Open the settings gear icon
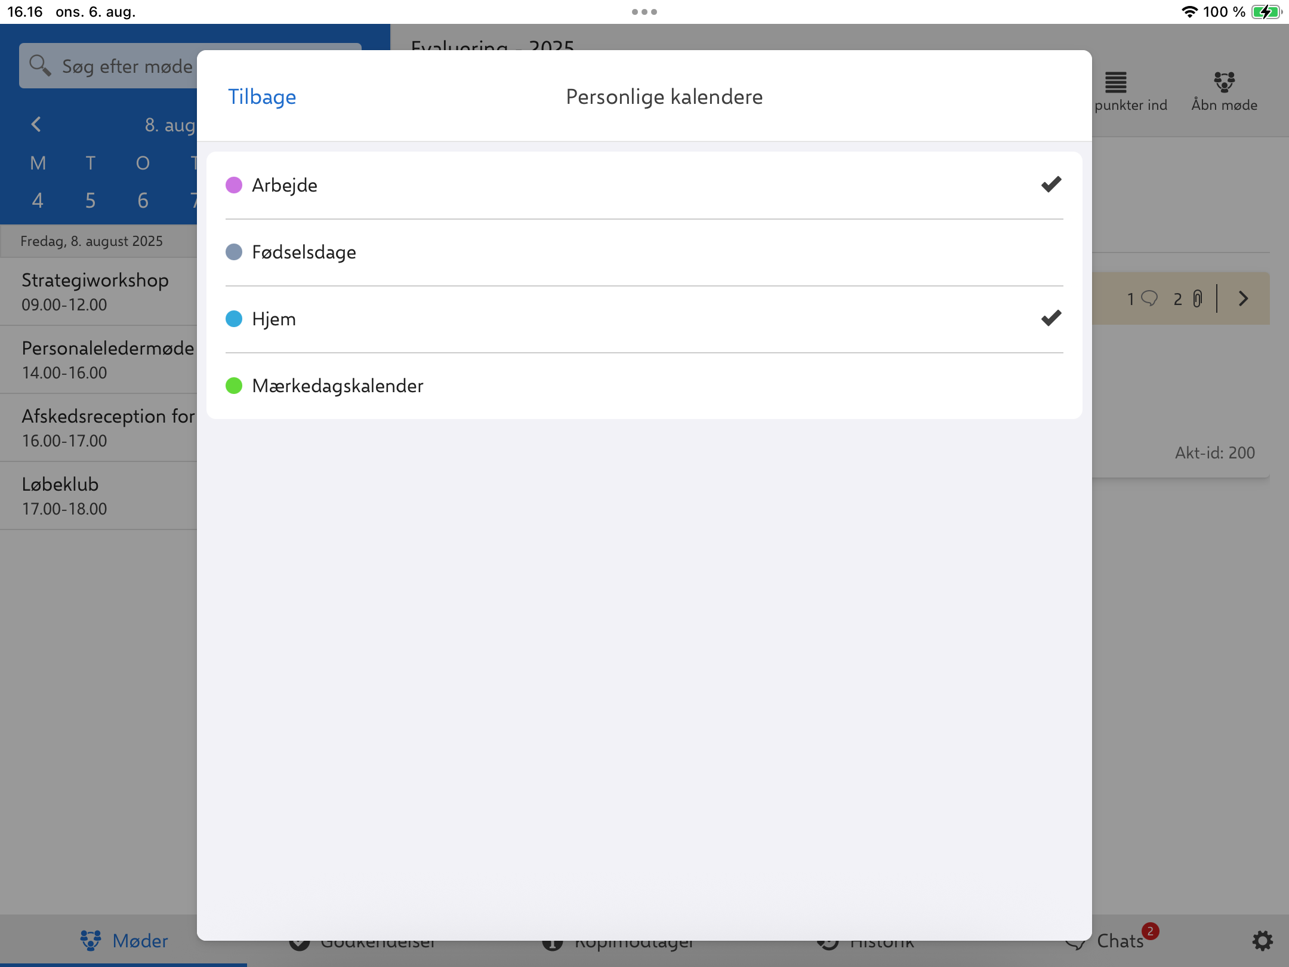 click(x=1262, y=941)
